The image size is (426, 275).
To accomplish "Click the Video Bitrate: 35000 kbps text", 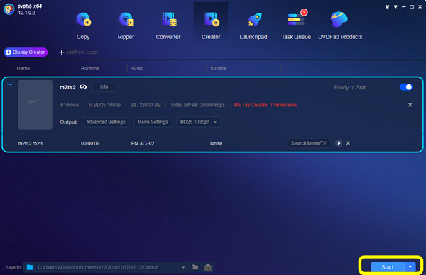I will coord(197,105).
